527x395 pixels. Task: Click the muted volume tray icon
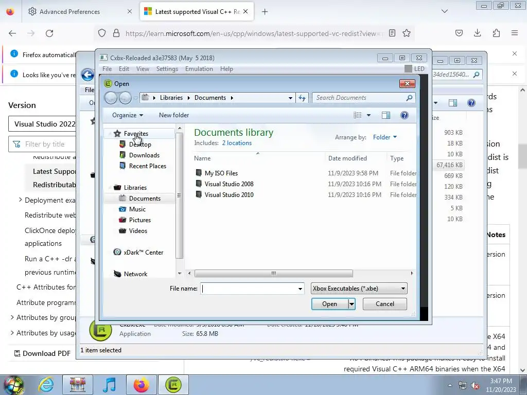475,386
